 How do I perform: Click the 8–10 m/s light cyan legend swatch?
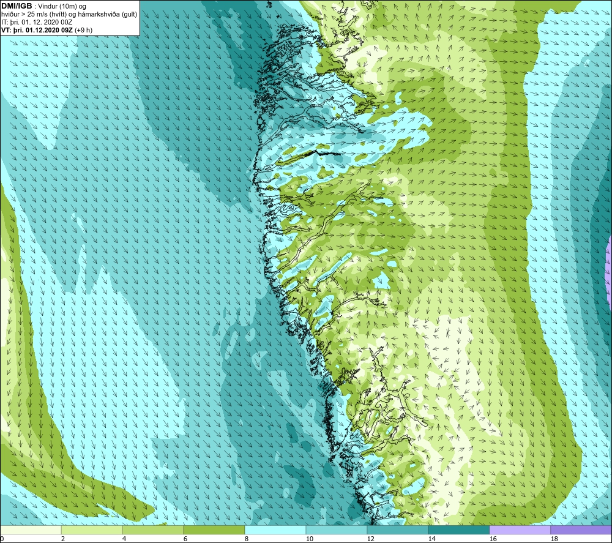point(275,530)
